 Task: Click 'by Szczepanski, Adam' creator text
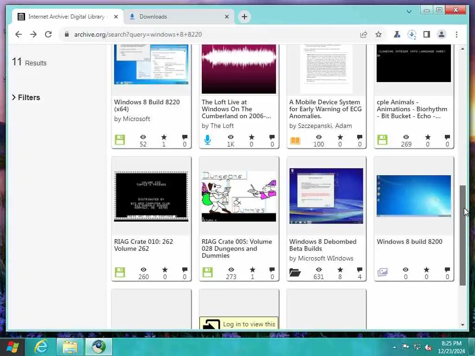[x=321, y=126]
